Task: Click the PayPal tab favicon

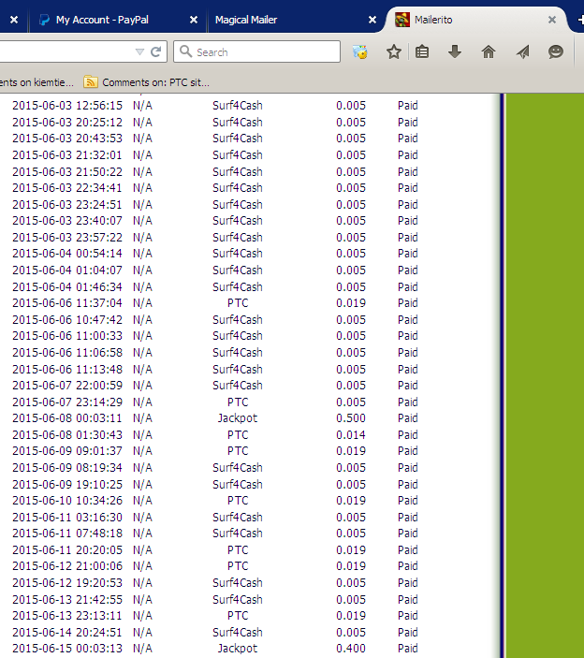Action: [44, 20]
